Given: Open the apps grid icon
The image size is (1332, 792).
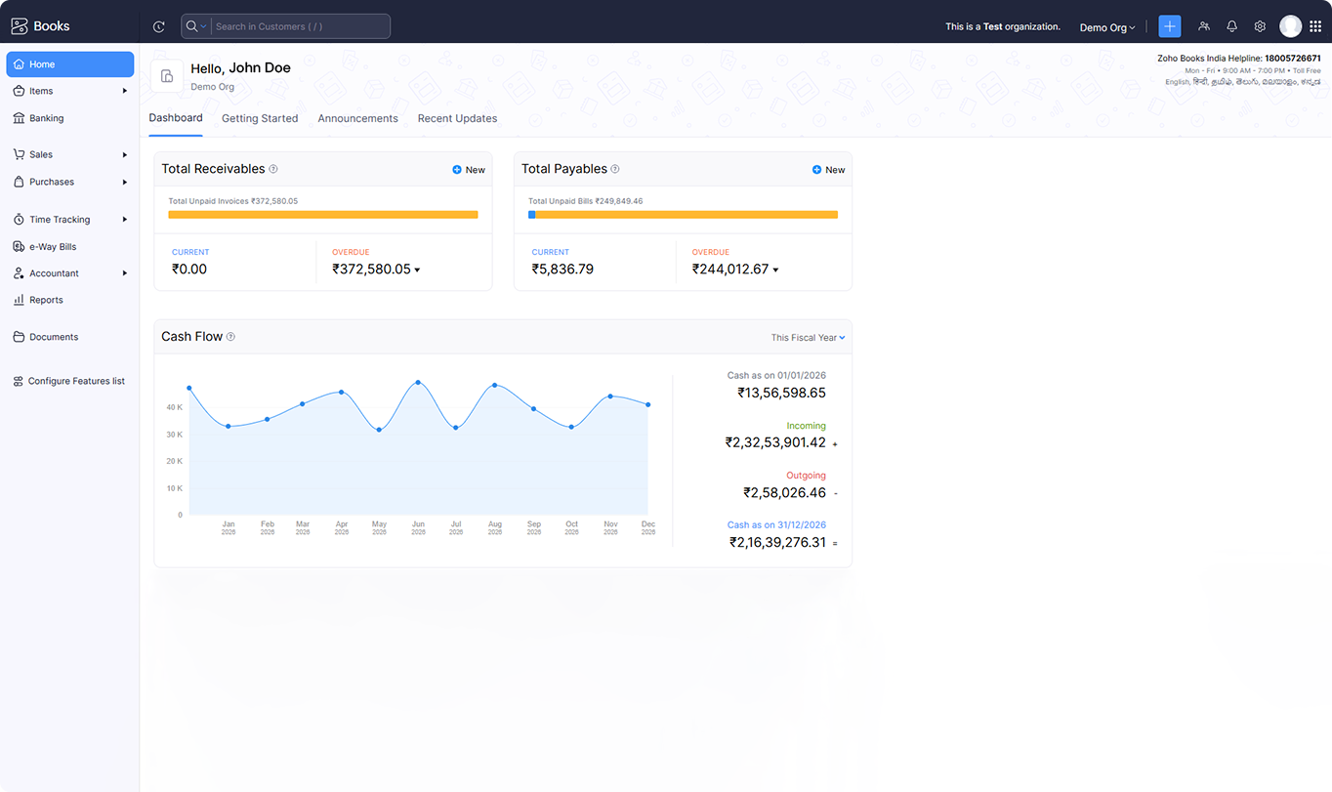Looking at the screenshot, I should [x=1314, y=26].
